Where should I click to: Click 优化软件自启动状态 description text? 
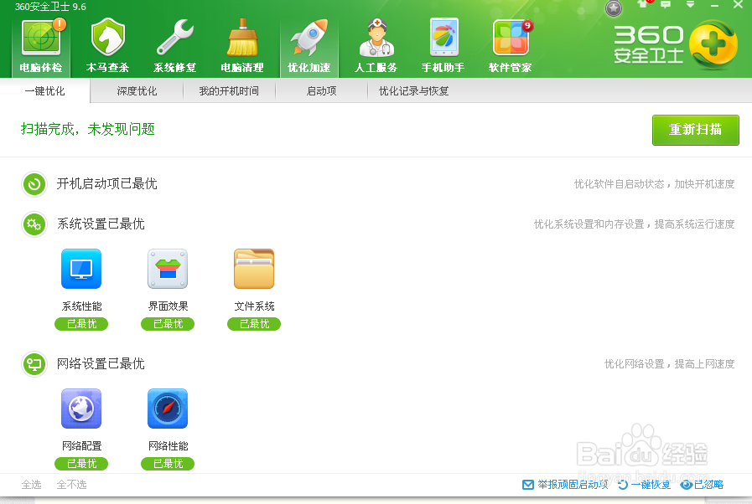tap(654, 184)
